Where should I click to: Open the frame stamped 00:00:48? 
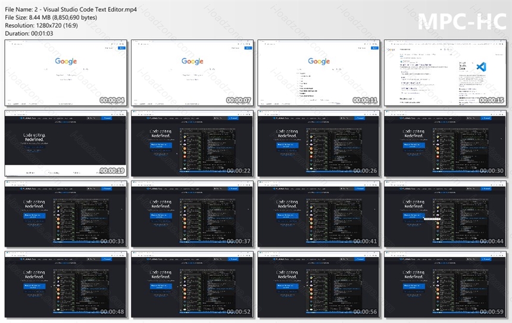[66, 284]
